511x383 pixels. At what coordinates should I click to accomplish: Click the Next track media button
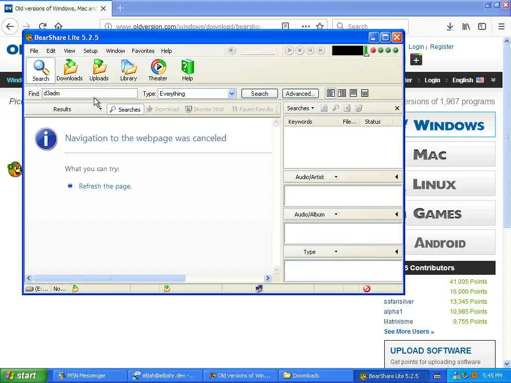321,50
